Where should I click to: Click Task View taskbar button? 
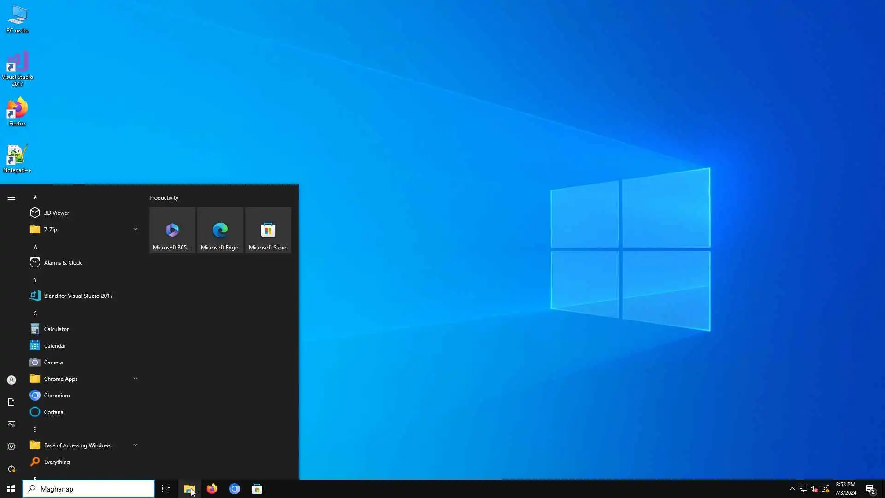(x=166, y=489)
